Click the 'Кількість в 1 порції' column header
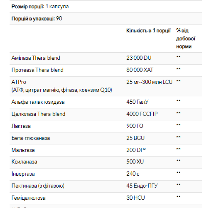 coord(149,31)
